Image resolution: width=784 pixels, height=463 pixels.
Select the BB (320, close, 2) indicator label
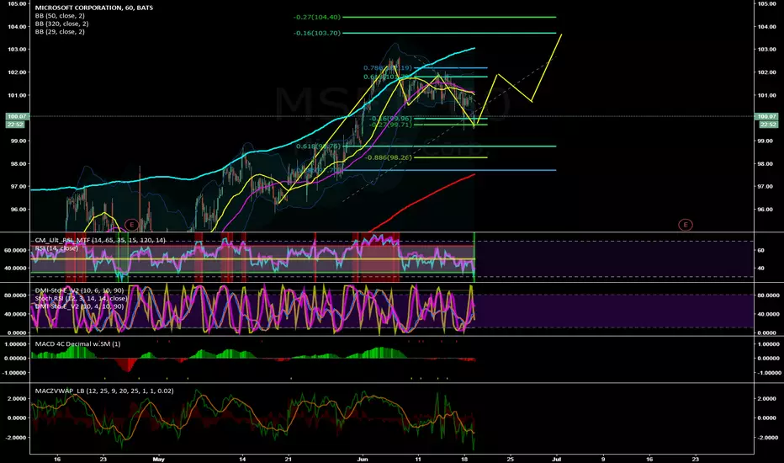(62, 24)
